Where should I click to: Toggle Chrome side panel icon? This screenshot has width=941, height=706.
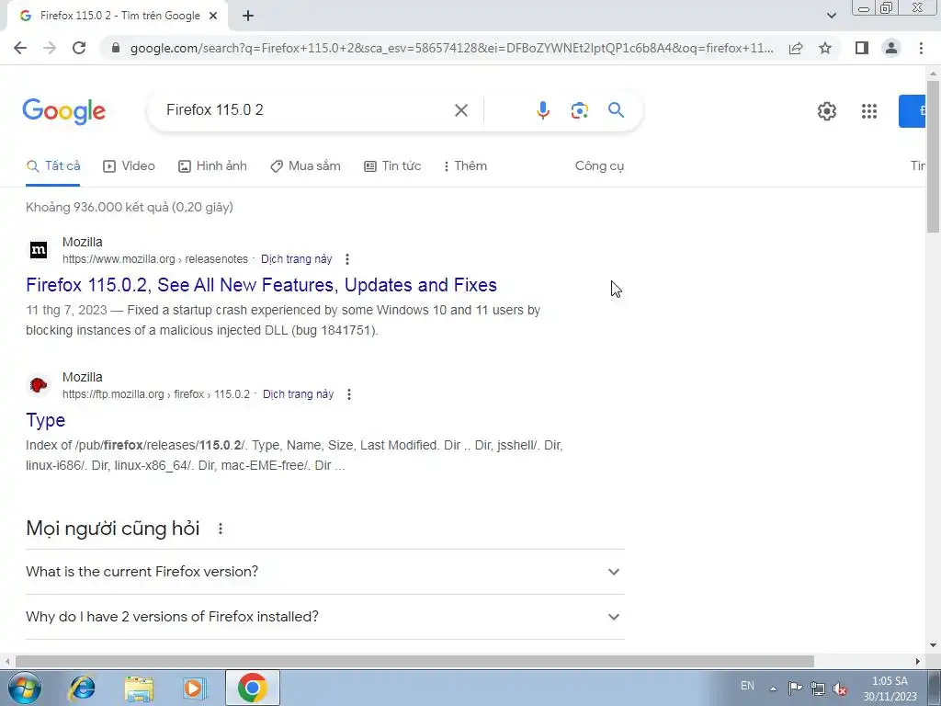pos(862,48)
